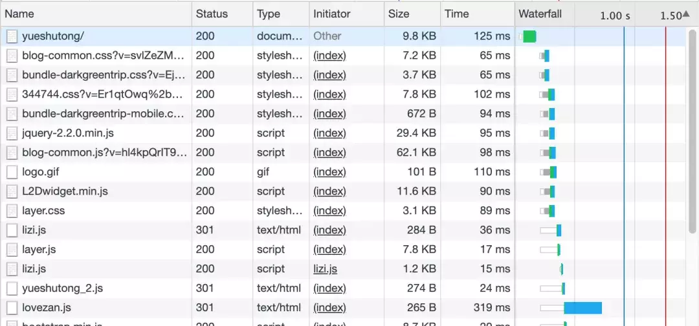Toggle the Waterfall column sort arrow
The height and width of the screenshot is (326, 699).
686,15
